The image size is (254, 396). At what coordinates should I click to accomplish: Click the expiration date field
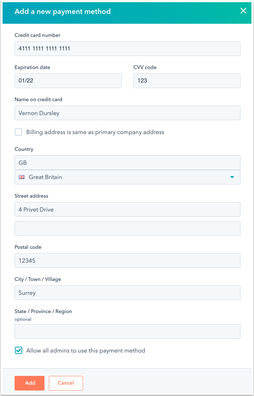pyautogui.click(x=68, y=81)
